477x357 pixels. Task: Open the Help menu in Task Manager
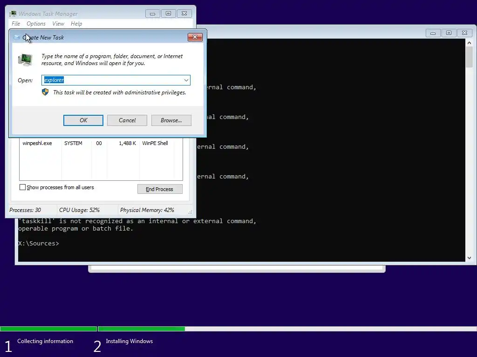pyautogui.click(x=76, y=24)
